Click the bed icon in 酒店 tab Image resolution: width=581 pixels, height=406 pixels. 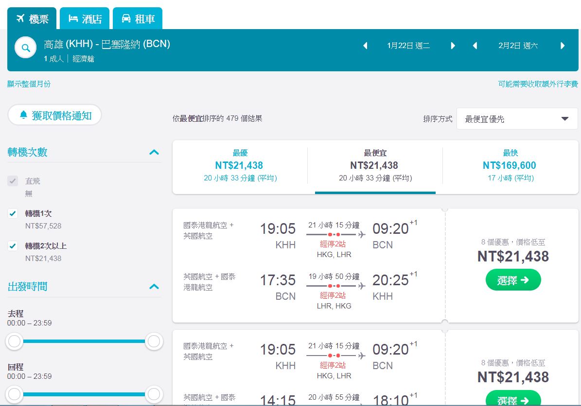click(73, 18)
